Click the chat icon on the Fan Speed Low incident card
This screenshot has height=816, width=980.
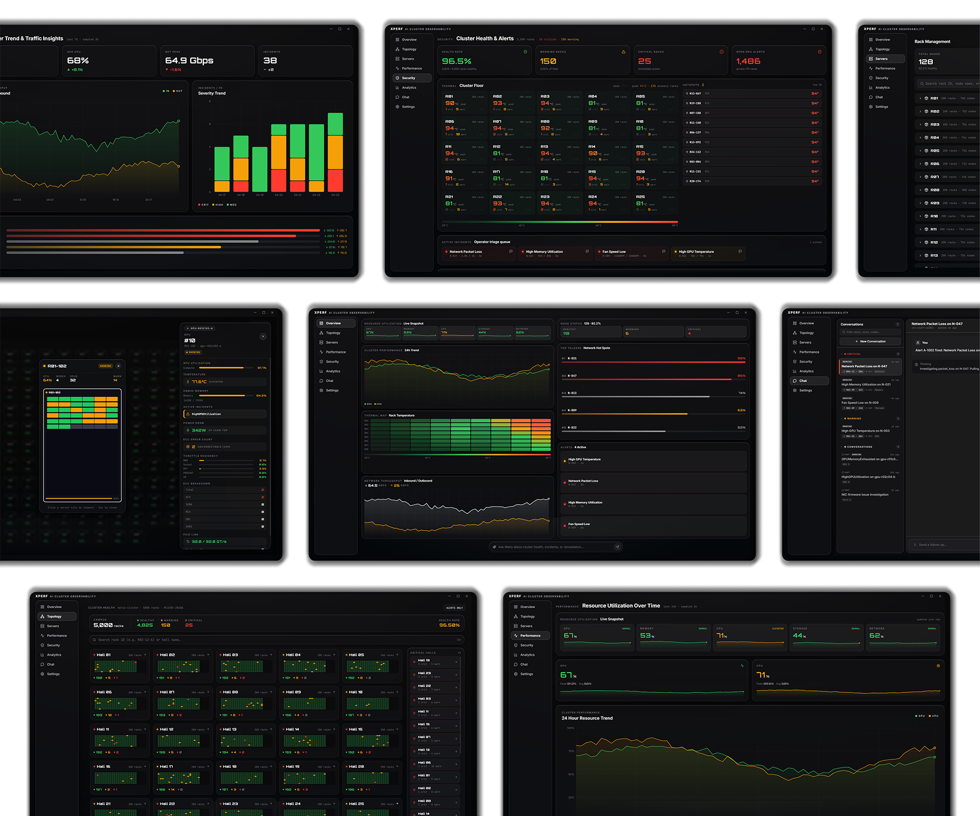[x=664, y=252]
